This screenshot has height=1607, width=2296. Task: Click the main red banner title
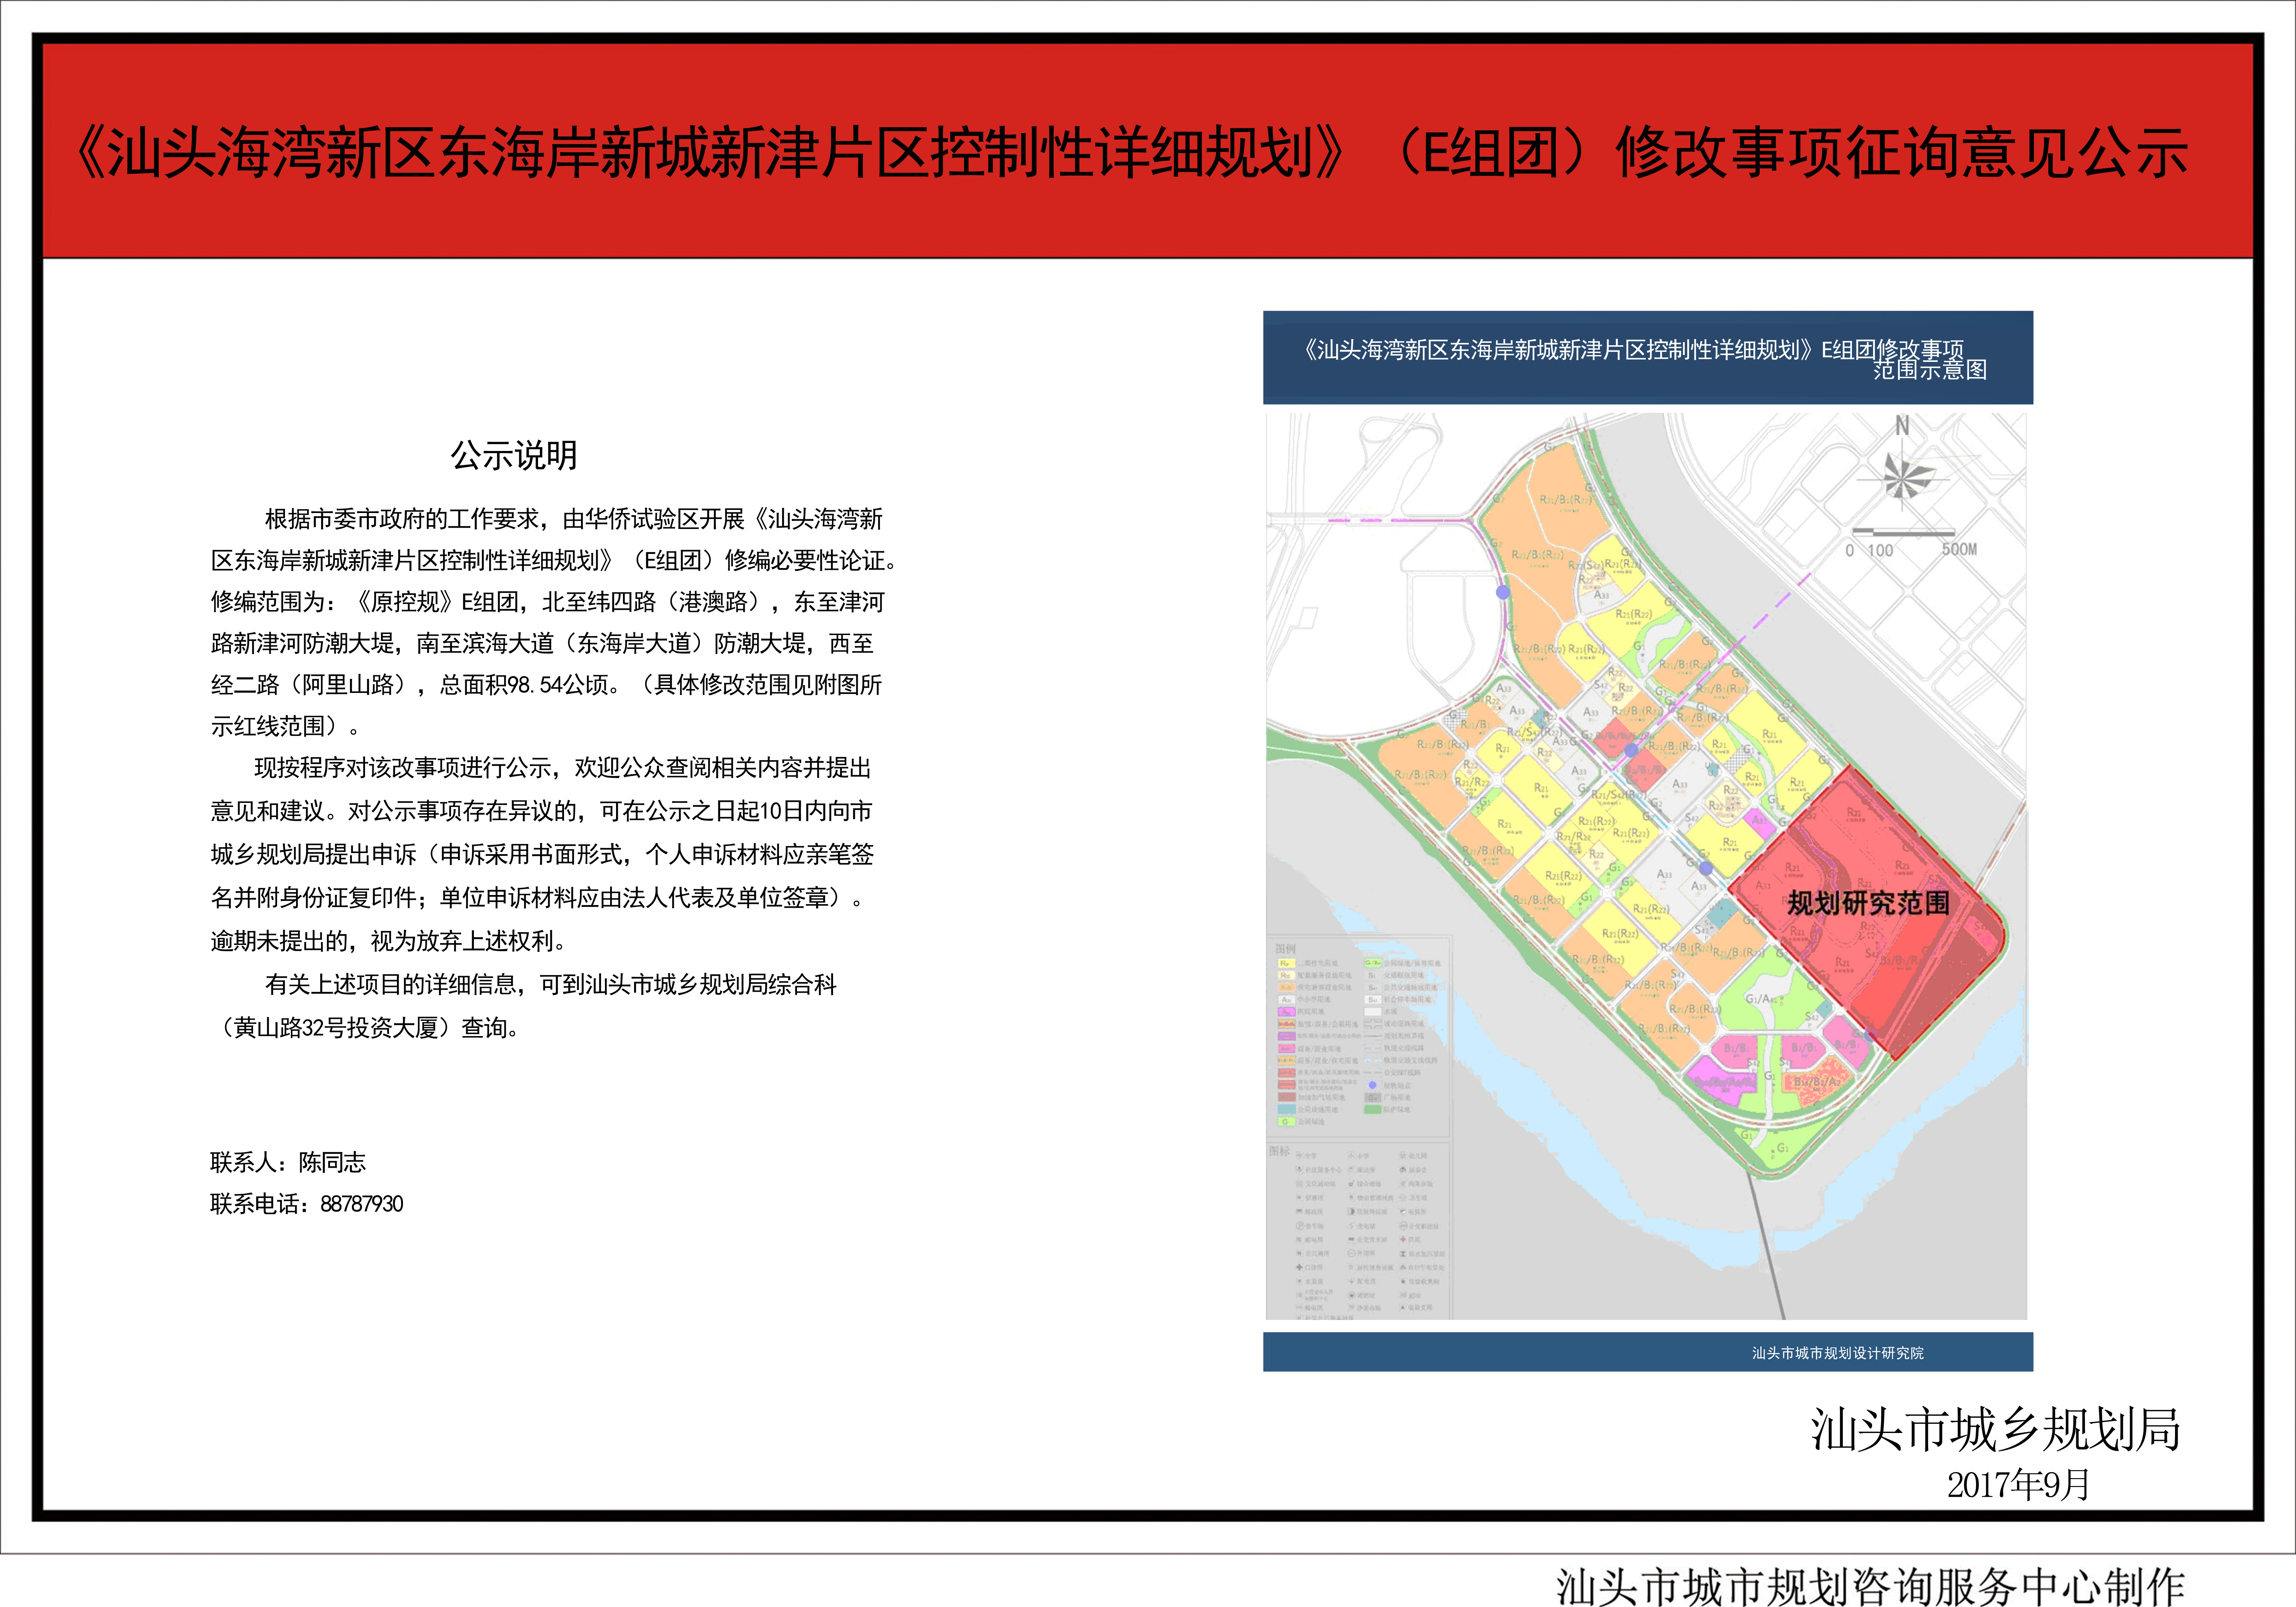(1131, 153)
